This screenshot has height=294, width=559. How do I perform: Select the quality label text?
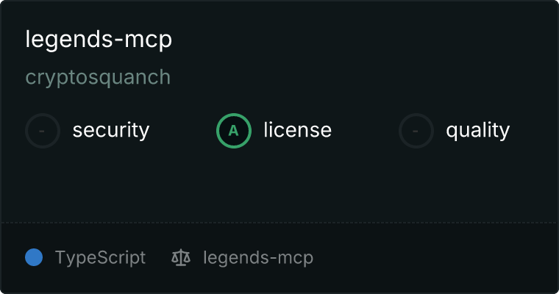[x=477, y=130]
